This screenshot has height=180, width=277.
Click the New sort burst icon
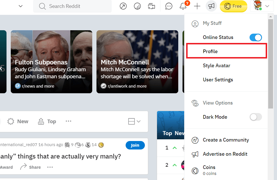[11, 122]
